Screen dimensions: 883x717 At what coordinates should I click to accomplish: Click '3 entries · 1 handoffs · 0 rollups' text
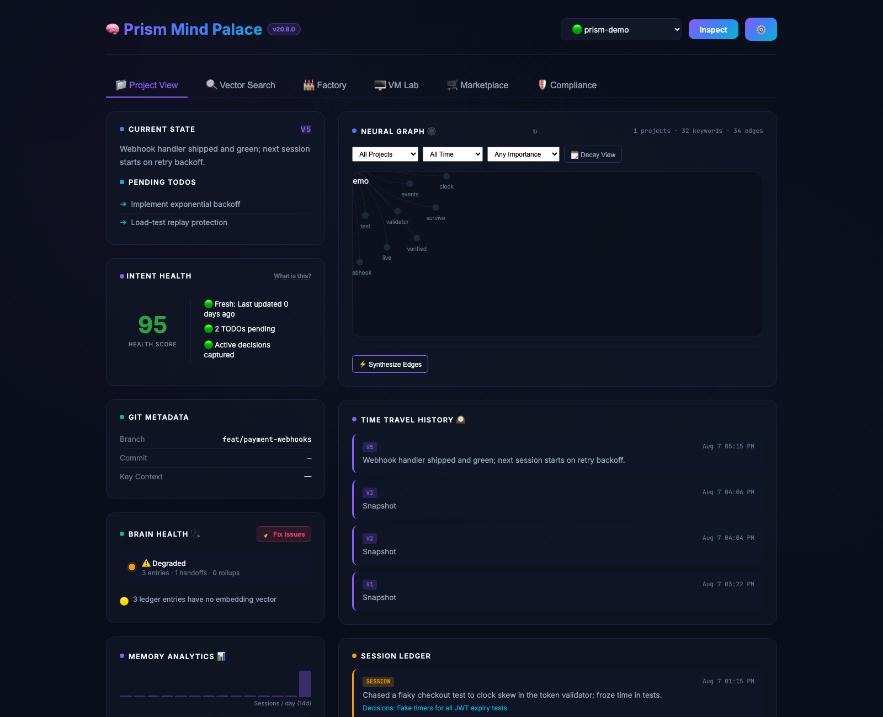coord(190,573)
